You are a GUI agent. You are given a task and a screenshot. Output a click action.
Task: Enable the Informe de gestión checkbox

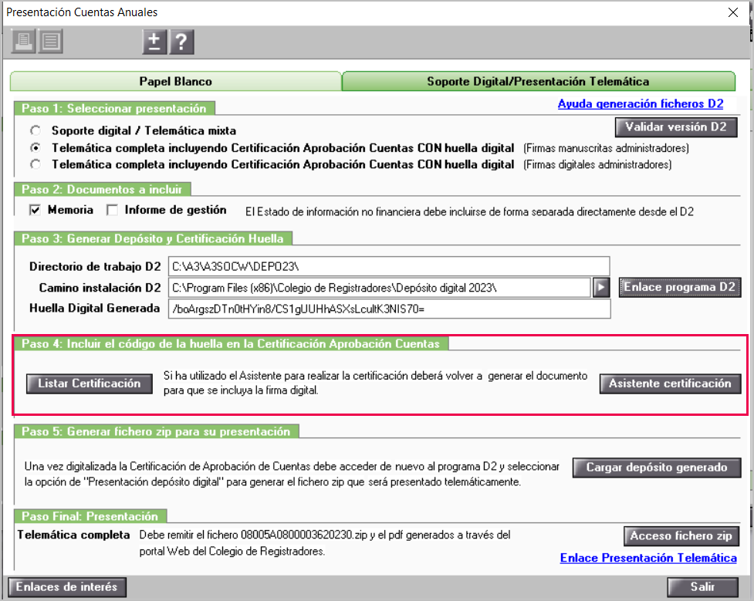click(x=112, y=210)
